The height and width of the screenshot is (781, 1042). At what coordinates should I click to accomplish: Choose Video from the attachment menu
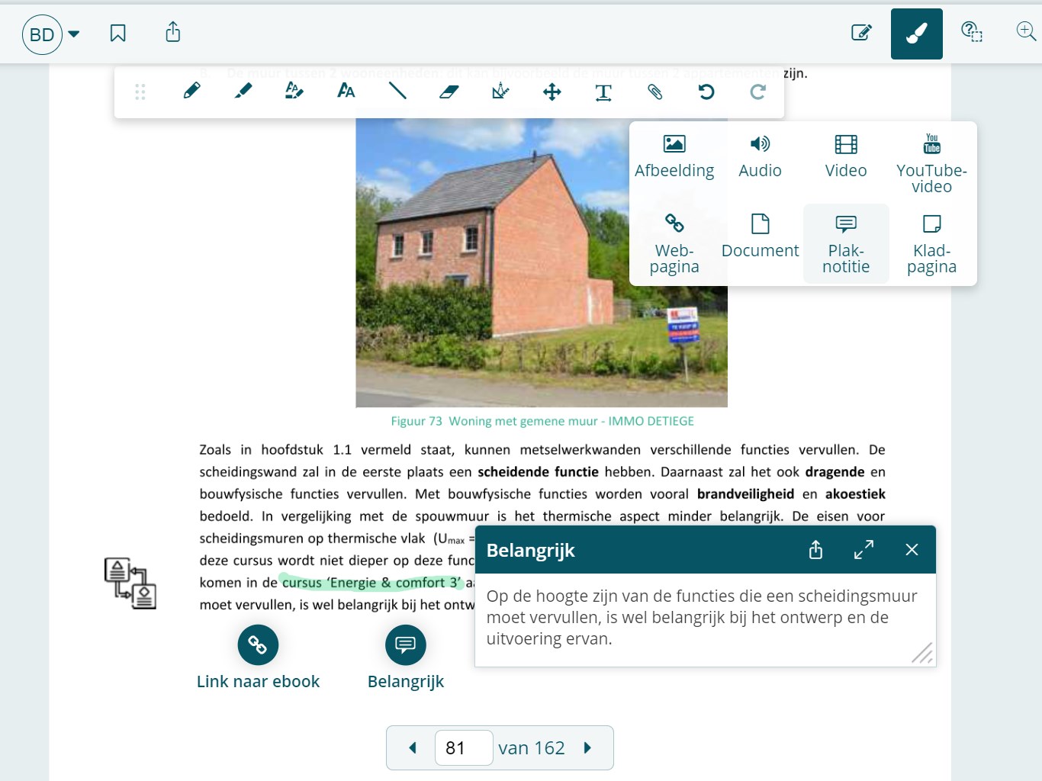click(x=846, y=157)
